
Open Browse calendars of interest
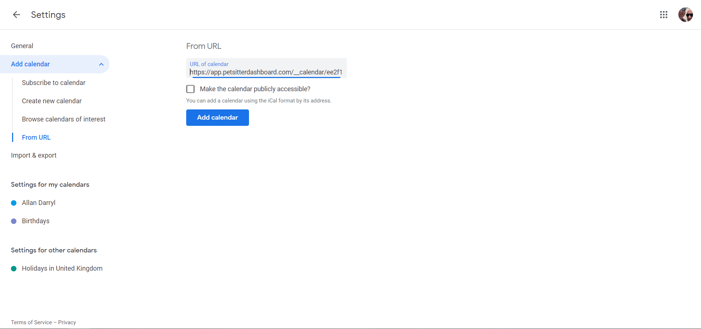[x=64, y=119]
